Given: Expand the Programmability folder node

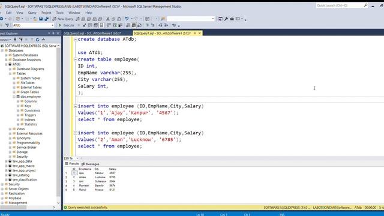Looking at the screenshot, I should [x=10, y=143].
